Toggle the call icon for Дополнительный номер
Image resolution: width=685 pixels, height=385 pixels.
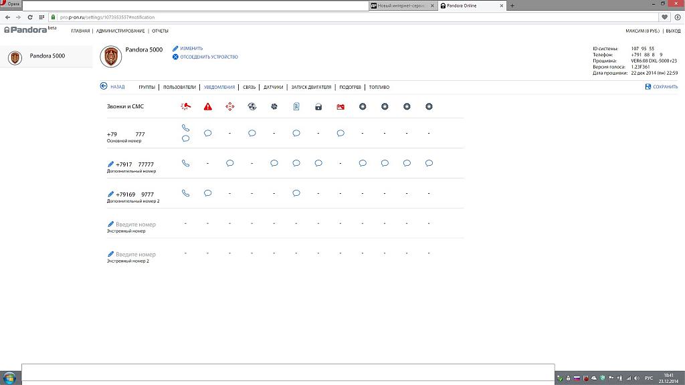pos(186,163)
